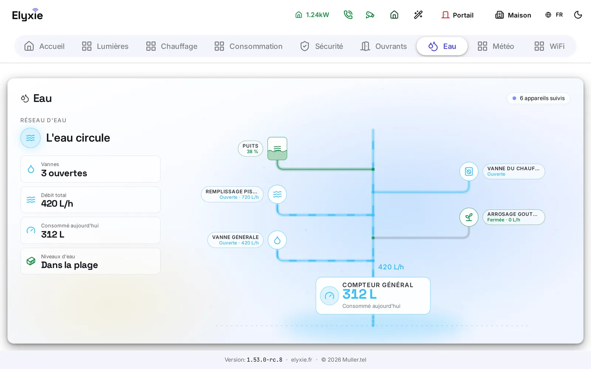Open the Ouvrants tab
This screenshot has width=591, height=369.
point(384,46)
